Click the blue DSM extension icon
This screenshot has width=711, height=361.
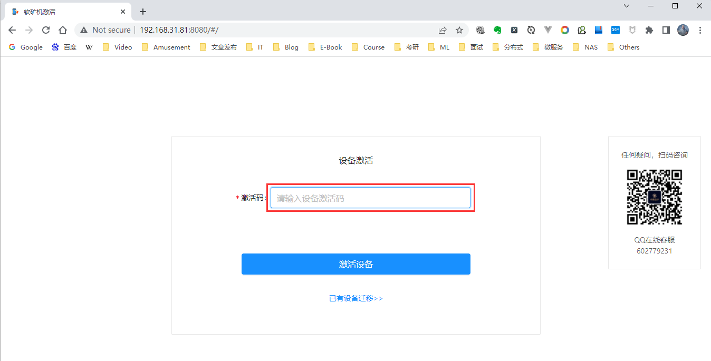click(x=616, y=30)
